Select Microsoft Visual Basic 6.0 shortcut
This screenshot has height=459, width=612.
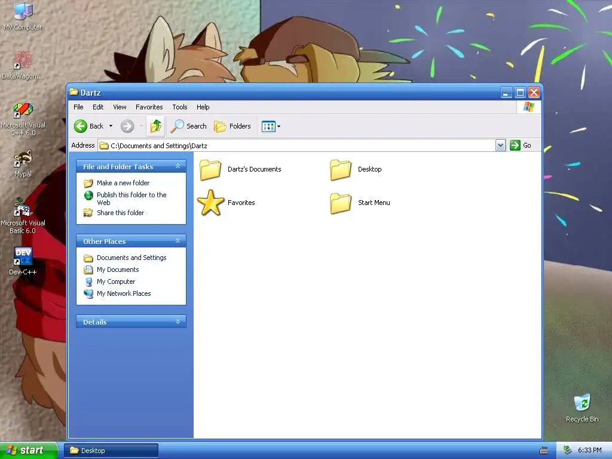click(23, 207)
